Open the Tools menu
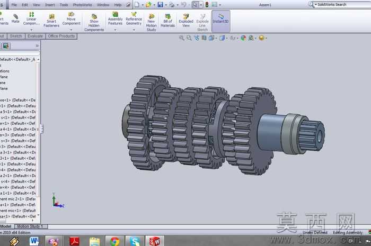Screen dimensions: 371x246 pos(64,5)
